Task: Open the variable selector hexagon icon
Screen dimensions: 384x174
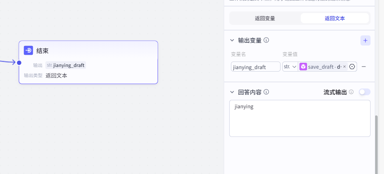Action: 352,67
